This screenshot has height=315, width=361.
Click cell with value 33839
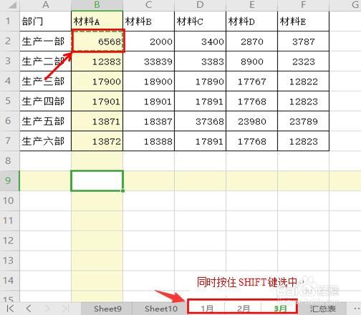[x=148, y=62]
